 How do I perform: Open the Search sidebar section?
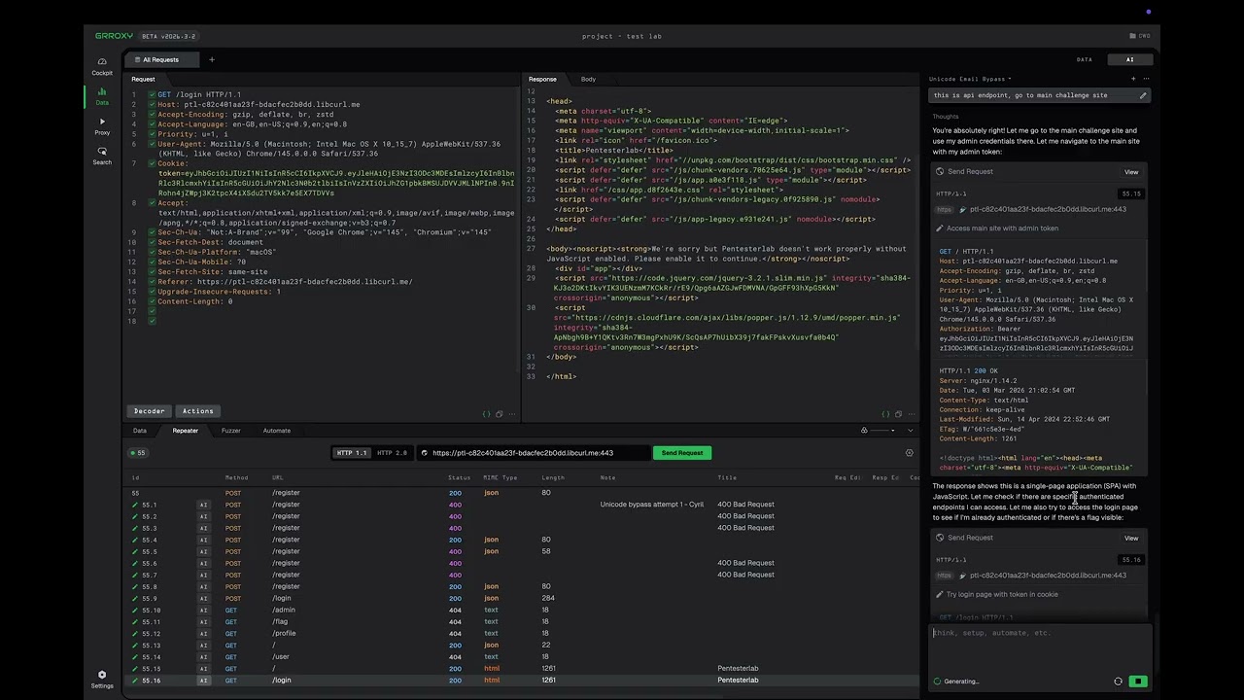click(102, 156)
